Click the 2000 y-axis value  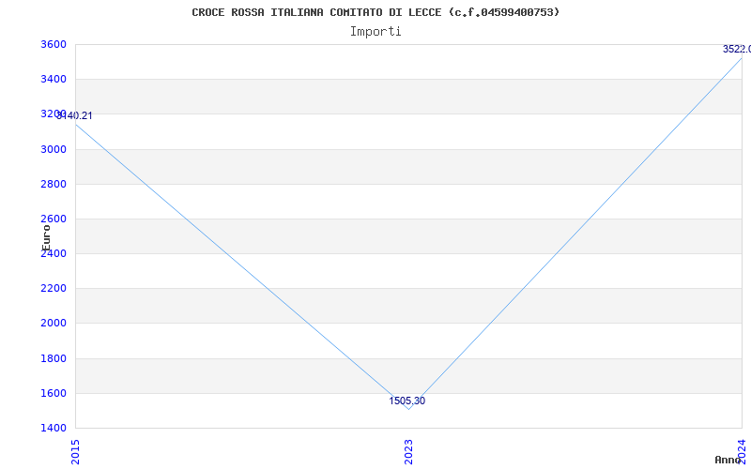point(54,323)
